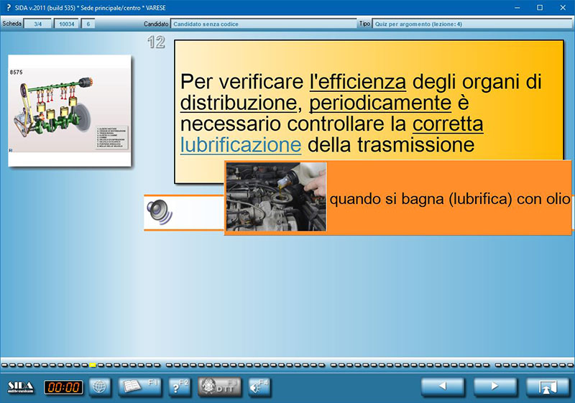The width and height of the screenshot is (575, 403).
Task: Go to the previous question arrow
Action: click(x=441, y=386)
